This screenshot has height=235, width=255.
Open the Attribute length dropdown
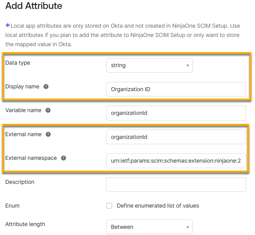tap(149, 227)
